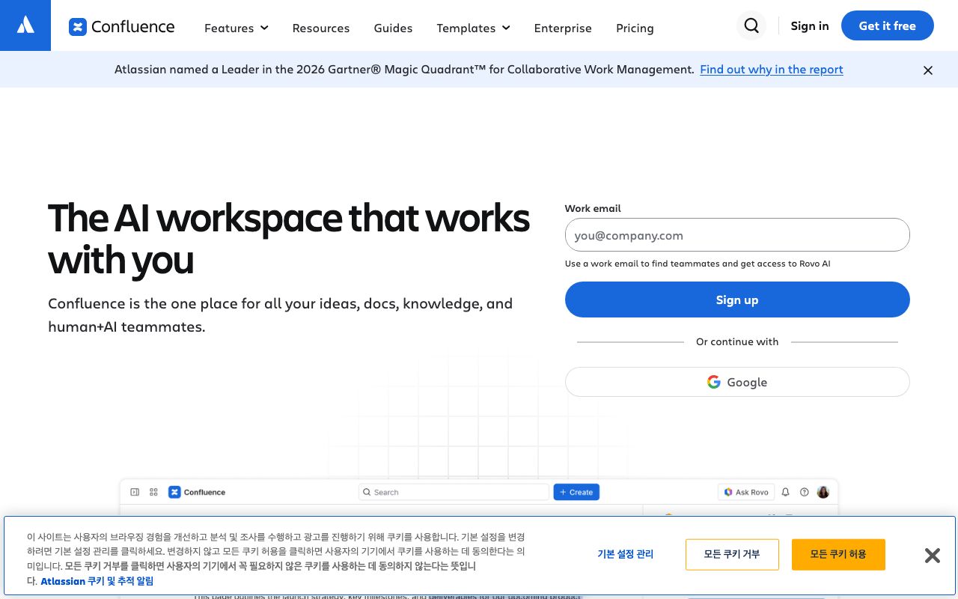Open the Atlassian 쿠키 및 추적 알림 link
Screen dimensions: 958x599
[97, 581]
